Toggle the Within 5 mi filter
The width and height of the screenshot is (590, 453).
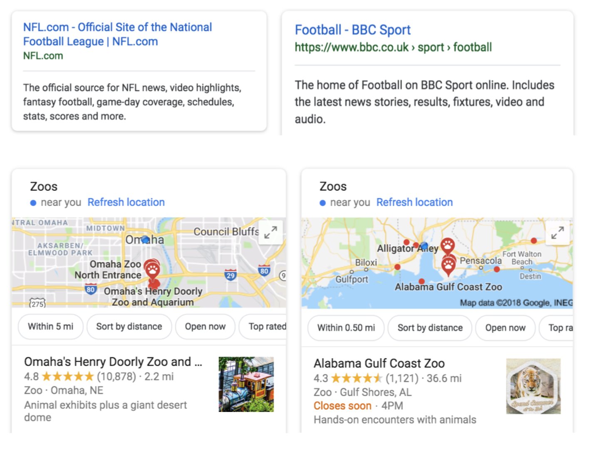[x=50, y=327]
